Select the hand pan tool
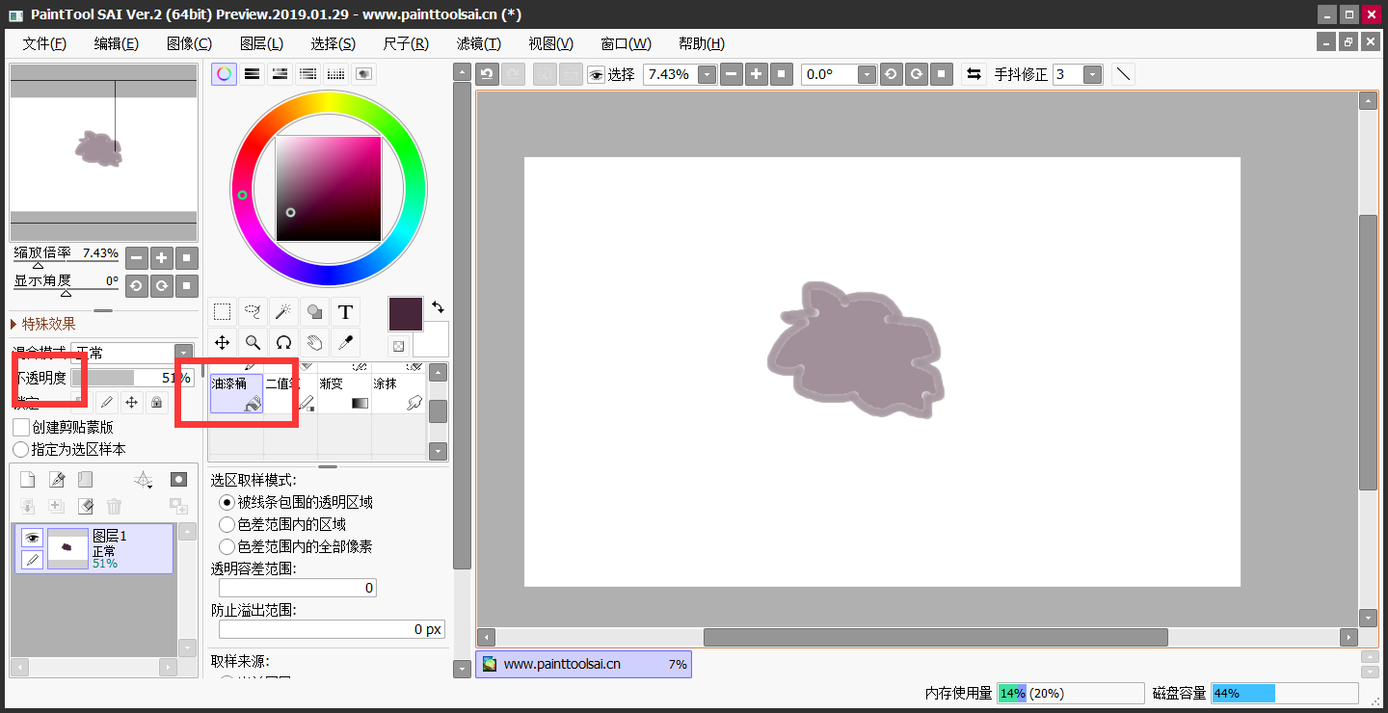This screenshot has height=713, width=1388. (314, 342)
